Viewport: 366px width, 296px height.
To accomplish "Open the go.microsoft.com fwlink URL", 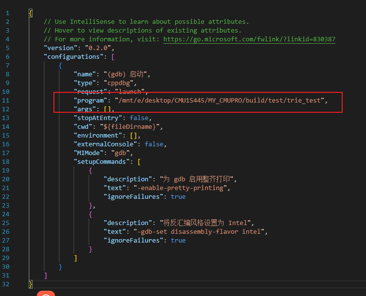I will pyautogui.click(x=249, y=39).
